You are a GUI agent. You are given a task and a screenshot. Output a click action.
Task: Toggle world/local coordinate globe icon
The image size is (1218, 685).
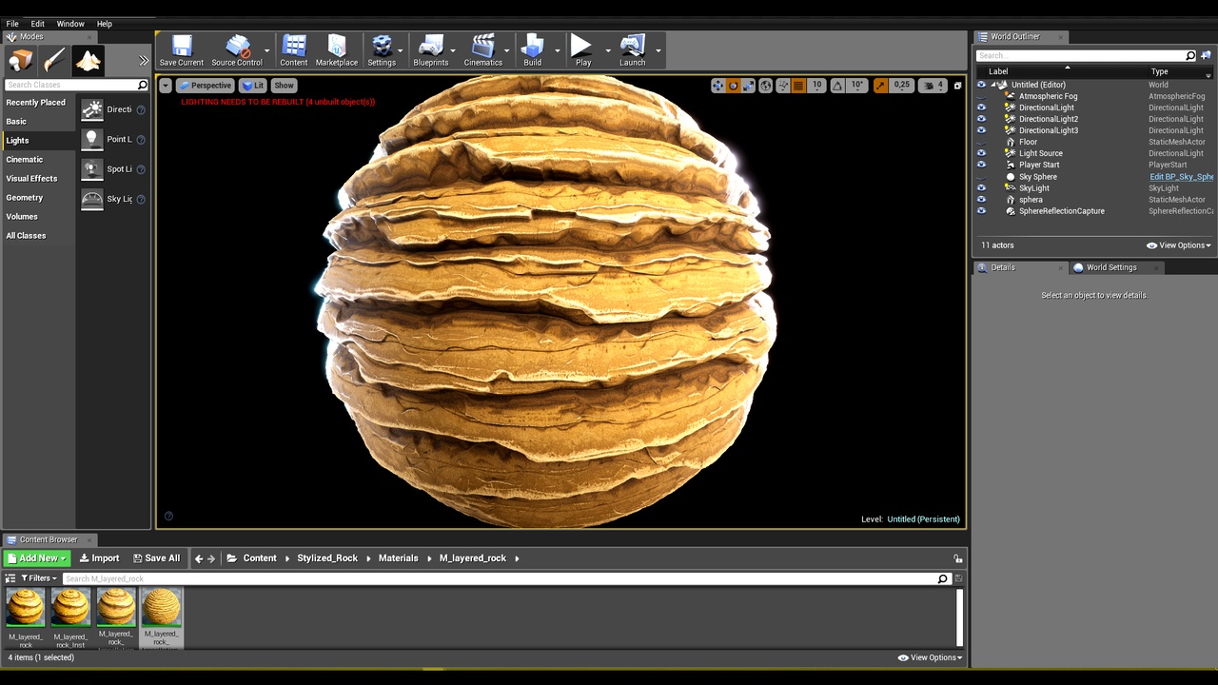pos(766,86)
